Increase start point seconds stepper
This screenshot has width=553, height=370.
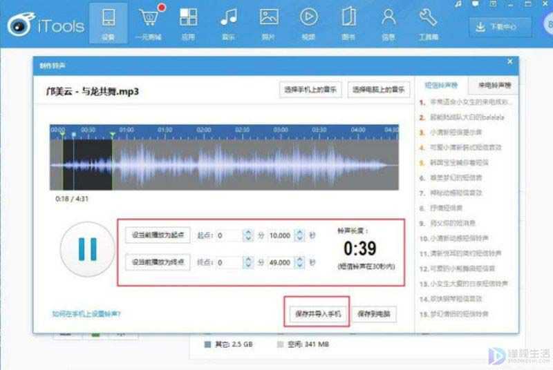click(x=299, y=233)
